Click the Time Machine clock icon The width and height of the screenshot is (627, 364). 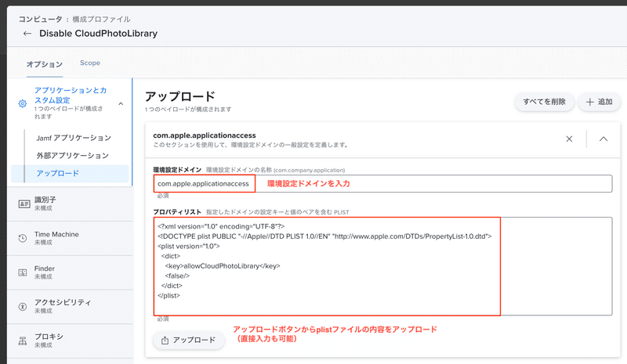click(x=23, y=238)
